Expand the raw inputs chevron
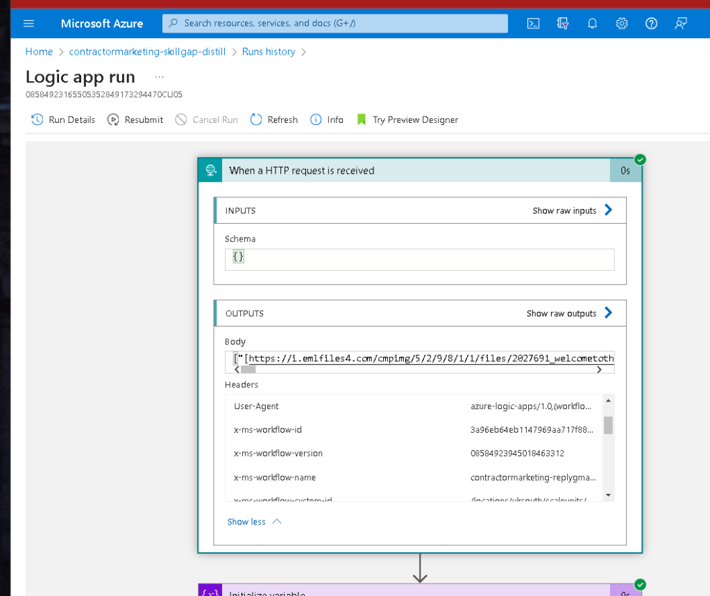This screenshot has width=710, height=596. point(609,210)
